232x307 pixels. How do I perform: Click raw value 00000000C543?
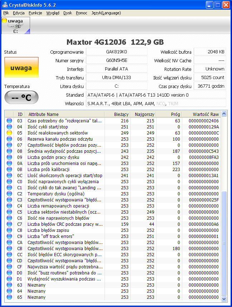pos(204,151)
